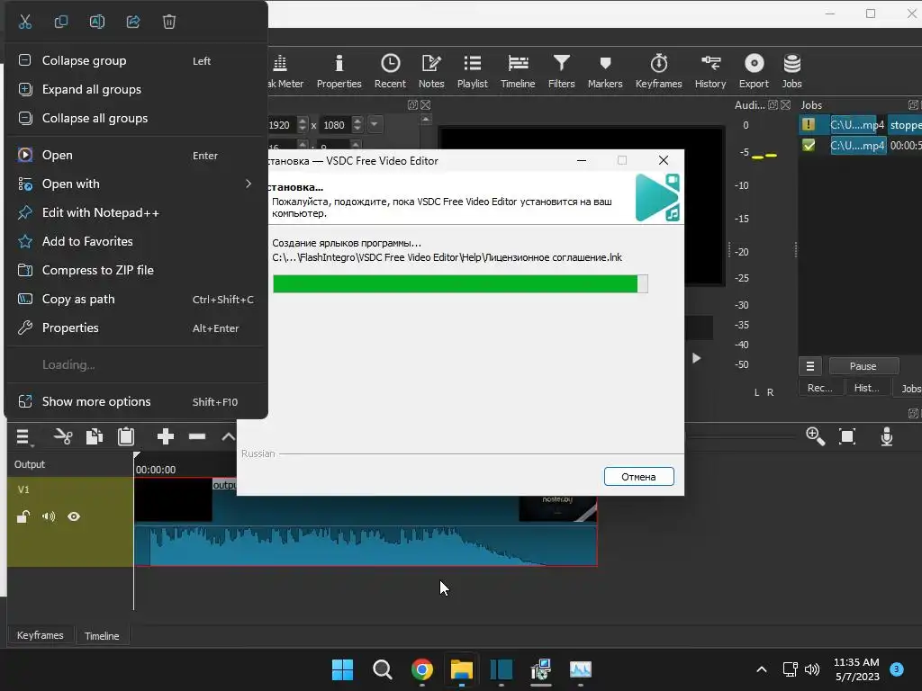Select Collapse group menu item
922x691 pixels.
coord(135,60)
